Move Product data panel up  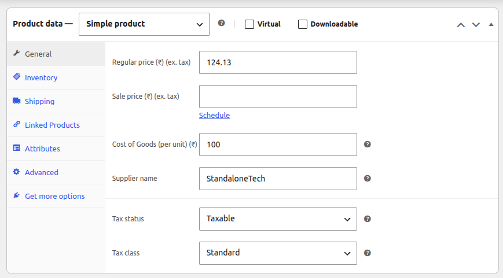461,25
